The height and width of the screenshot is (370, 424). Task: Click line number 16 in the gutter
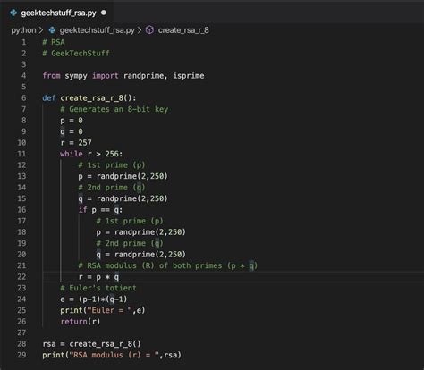pyautogui.click(x=21, y=210)
